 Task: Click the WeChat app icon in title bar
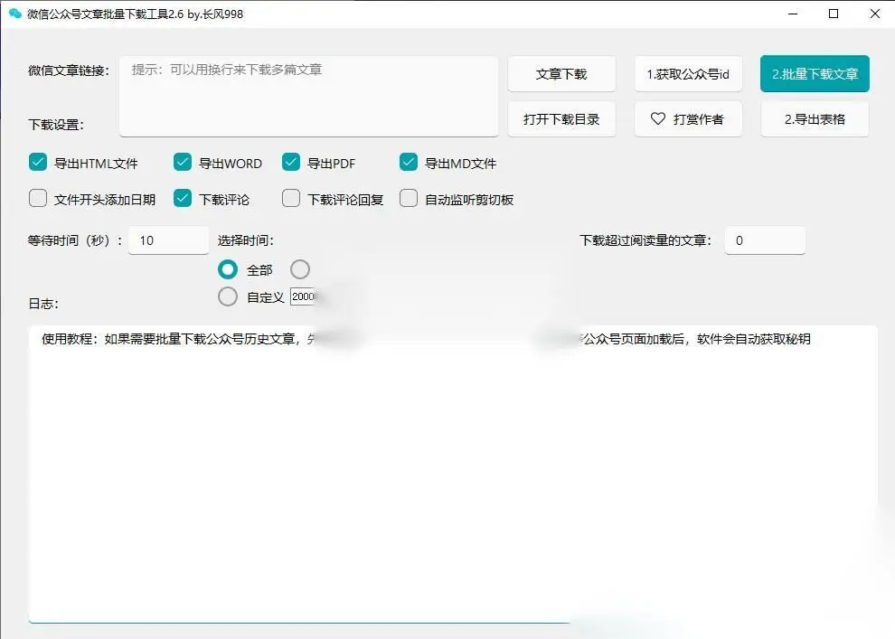coord(15,14)
